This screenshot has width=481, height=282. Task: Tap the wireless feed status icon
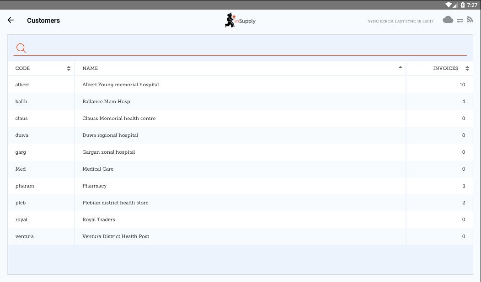click(470, 20)
